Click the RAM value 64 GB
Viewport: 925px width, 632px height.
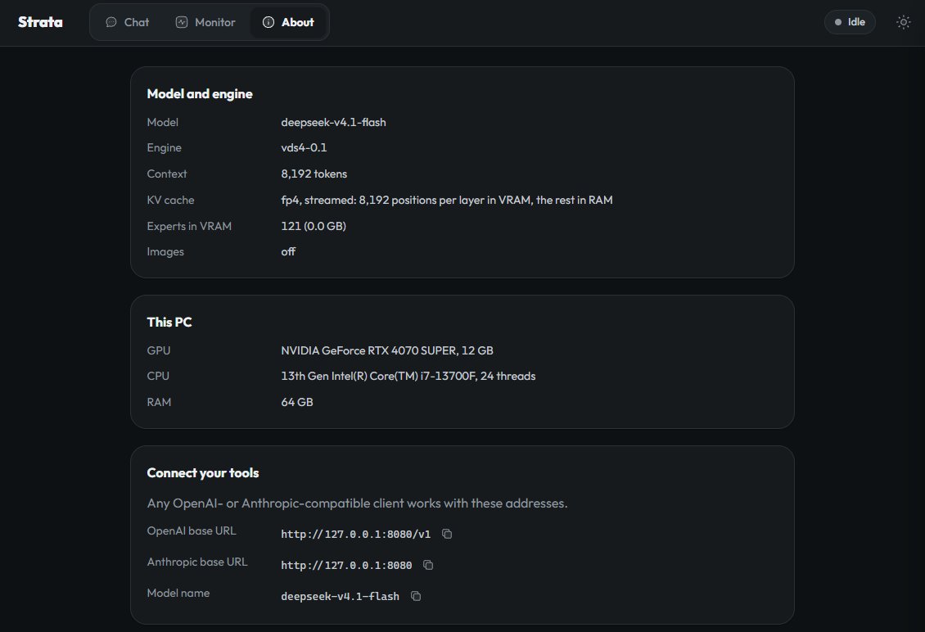(296, 402)
